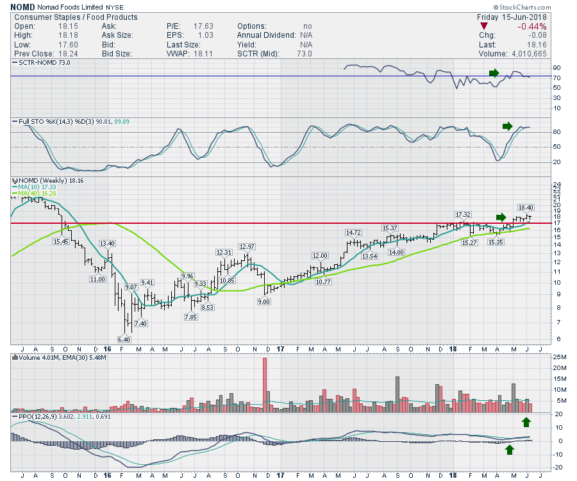This screenshot has height=481, width=577.
Task: Click the 6.40 low price label
Action: 124,339
